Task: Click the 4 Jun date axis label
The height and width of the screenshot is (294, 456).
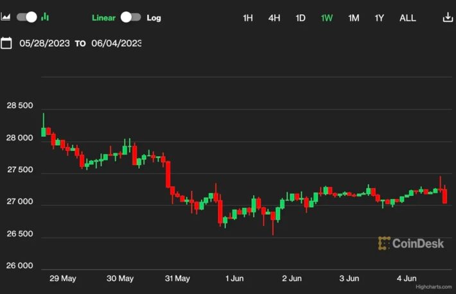Action: (x=407, y=279)
